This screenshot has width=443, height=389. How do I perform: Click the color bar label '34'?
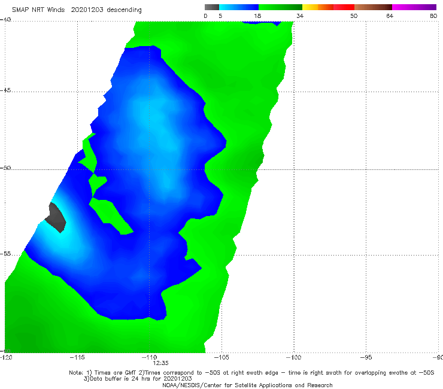click(x=300, y=16)
